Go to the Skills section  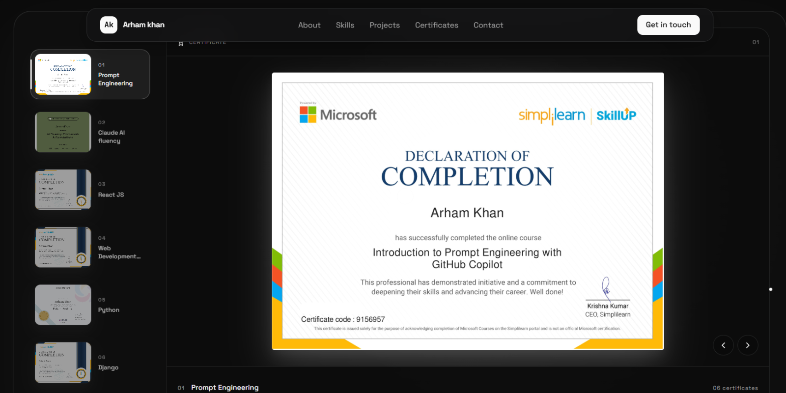345,25
